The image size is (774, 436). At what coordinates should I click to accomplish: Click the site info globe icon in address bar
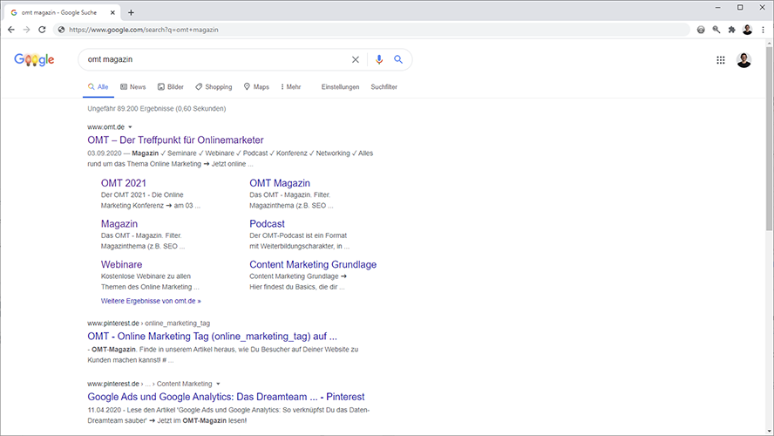click(61, 30)
